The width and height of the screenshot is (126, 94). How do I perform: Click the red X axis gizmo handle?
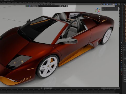99,11
